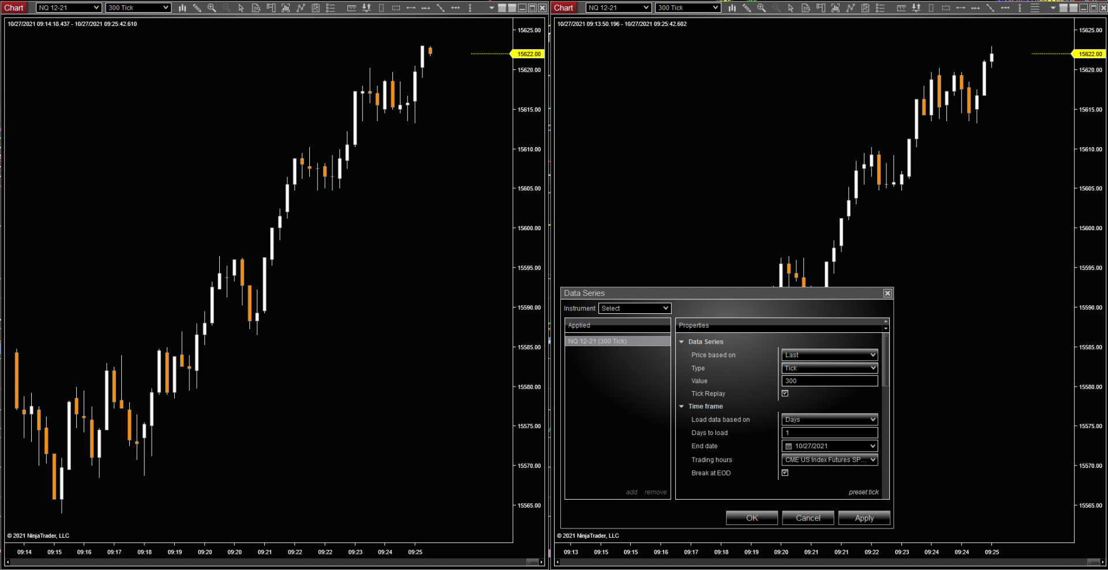Select ruler tool in right chart toolbar
Image resolution: width=1108 pixels, height=570 pixels.
point(901,8)
